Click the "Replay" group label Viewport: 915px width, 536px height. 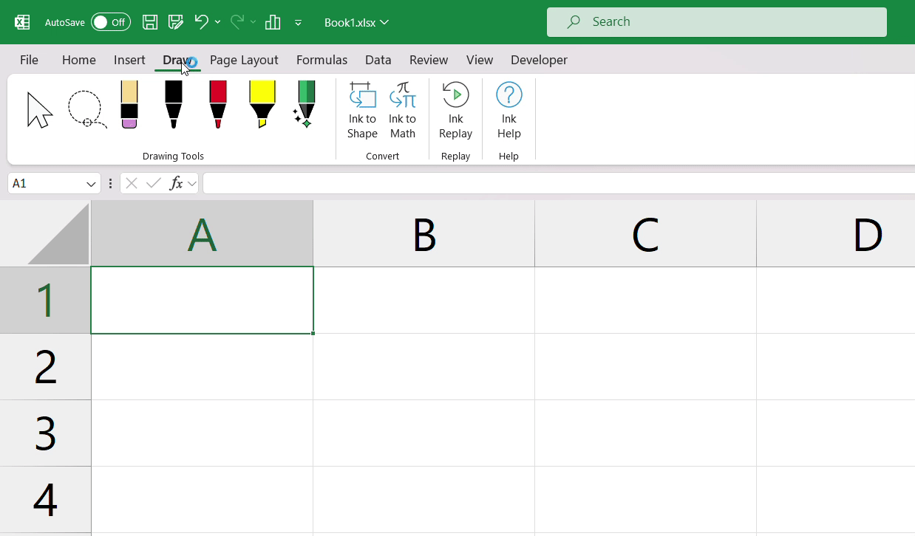pos(455,157)
